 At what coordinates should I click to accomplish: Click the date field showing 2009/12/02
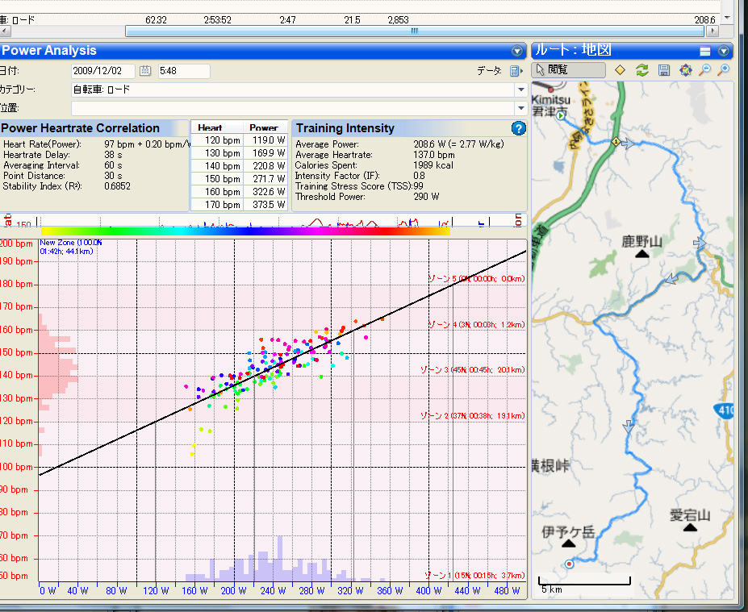coord(102,71)
